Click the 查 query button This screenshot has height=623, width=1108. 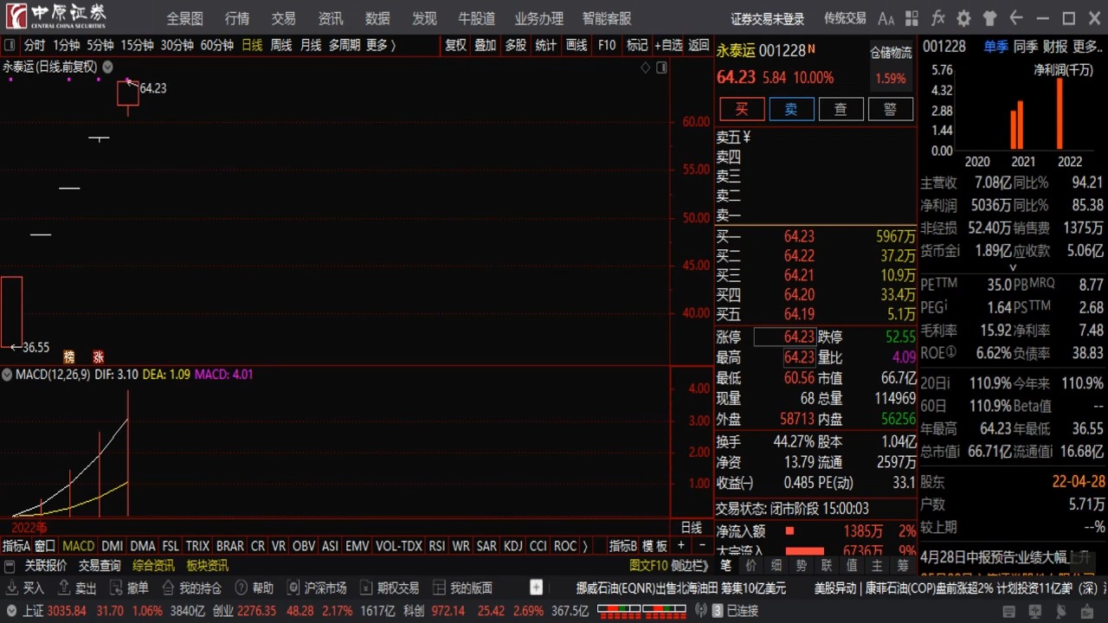coord(841,108)
